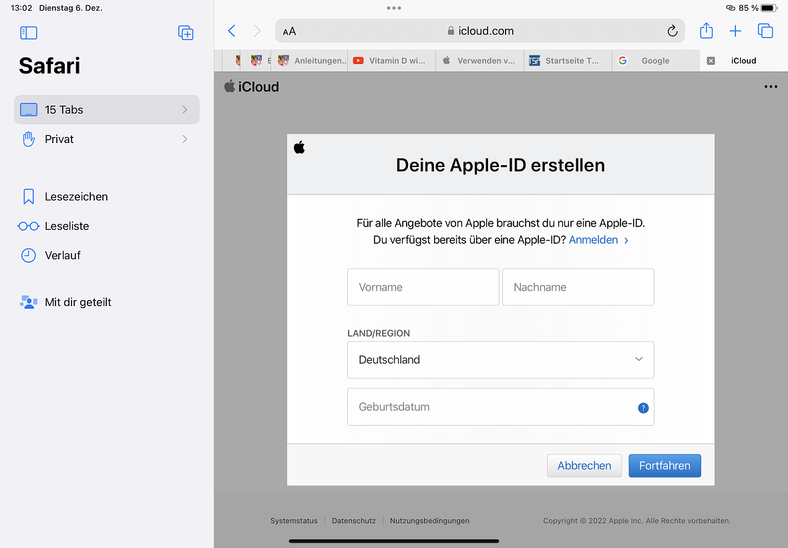
Task: Click the Anmelden sign-in link
Action: click(x=598, y=241)
